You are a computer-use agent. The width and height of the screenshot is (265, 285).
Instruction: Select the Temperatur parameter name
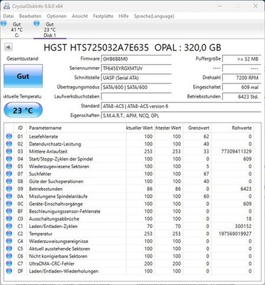point(41,234)
